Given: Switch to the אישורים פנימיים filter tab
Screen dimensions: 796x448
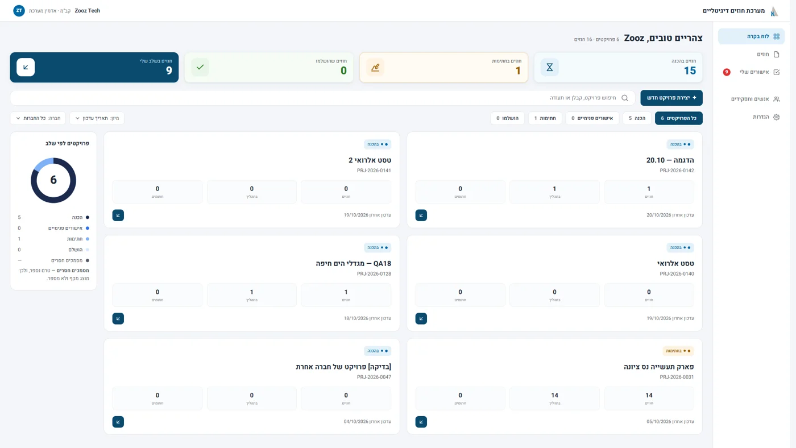Looking at the screenshot, I should click(592, 118).
